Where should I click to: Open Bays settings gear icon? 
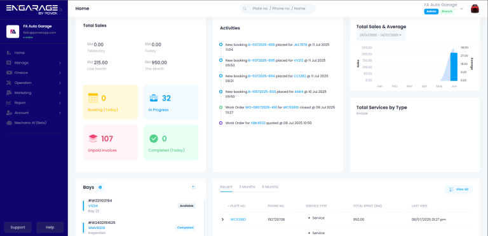(x=100, y=188)
